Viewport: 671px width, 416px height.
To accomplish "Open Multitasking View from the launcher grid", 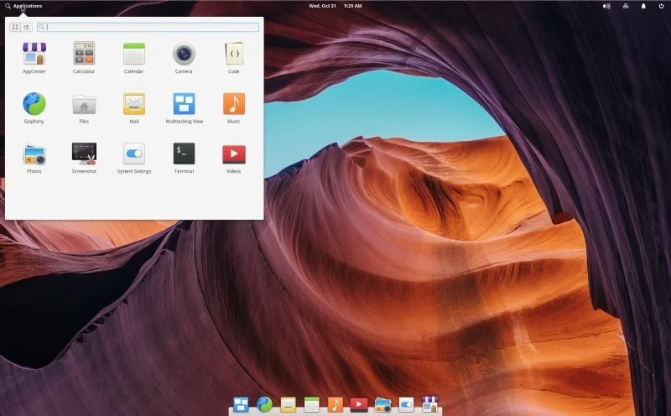I will coord(184,104).
